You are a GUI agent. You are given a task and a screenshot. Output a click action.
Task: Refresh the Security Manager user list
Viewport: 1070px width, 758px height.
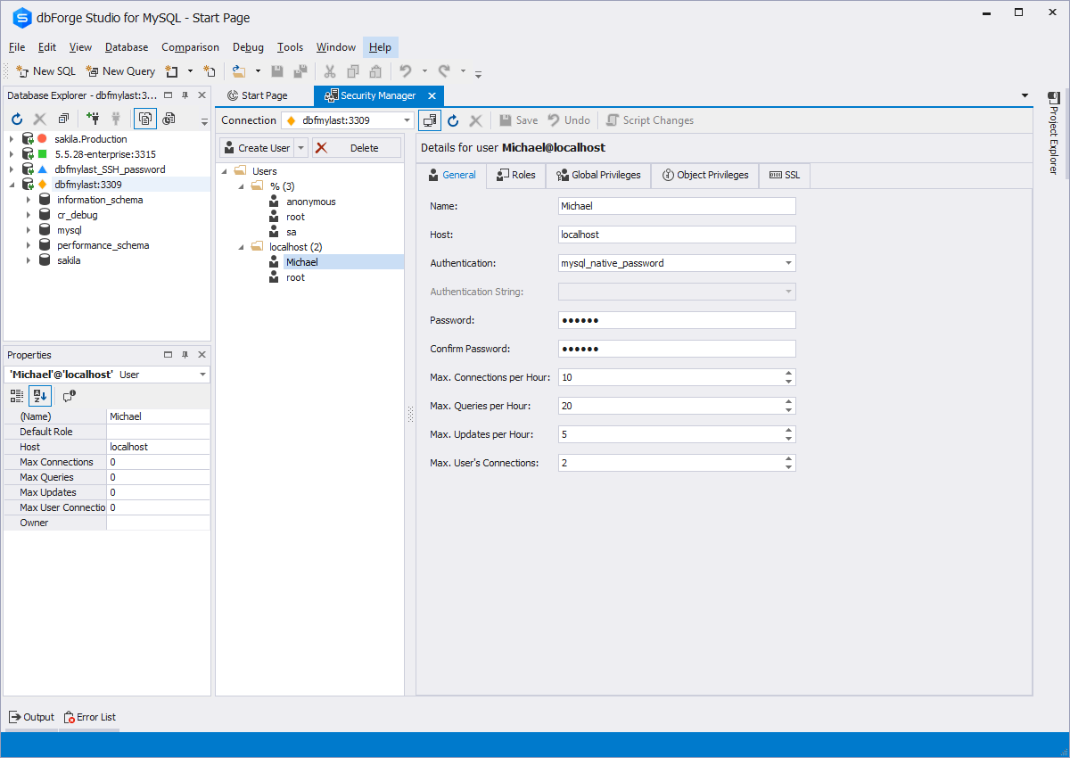[x=453, y=120]
